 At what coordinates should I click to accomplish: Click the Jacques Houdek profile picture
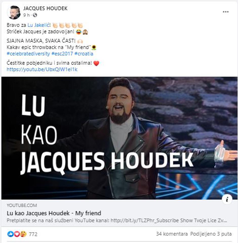click(x=14, y=12)
